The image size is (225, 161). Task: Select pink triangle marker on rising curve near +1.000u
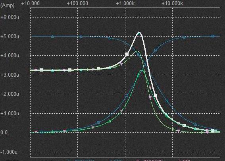point(121,111)
